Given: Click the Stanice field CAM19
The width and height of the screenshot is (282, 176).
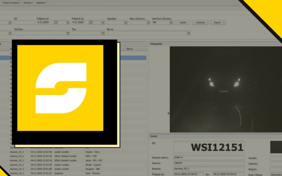Looking at the screenshot, I should point(209,163).
